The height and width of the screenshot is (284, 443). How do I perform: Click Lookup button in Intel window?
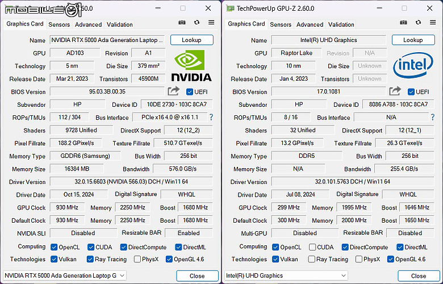click(413, 40)
